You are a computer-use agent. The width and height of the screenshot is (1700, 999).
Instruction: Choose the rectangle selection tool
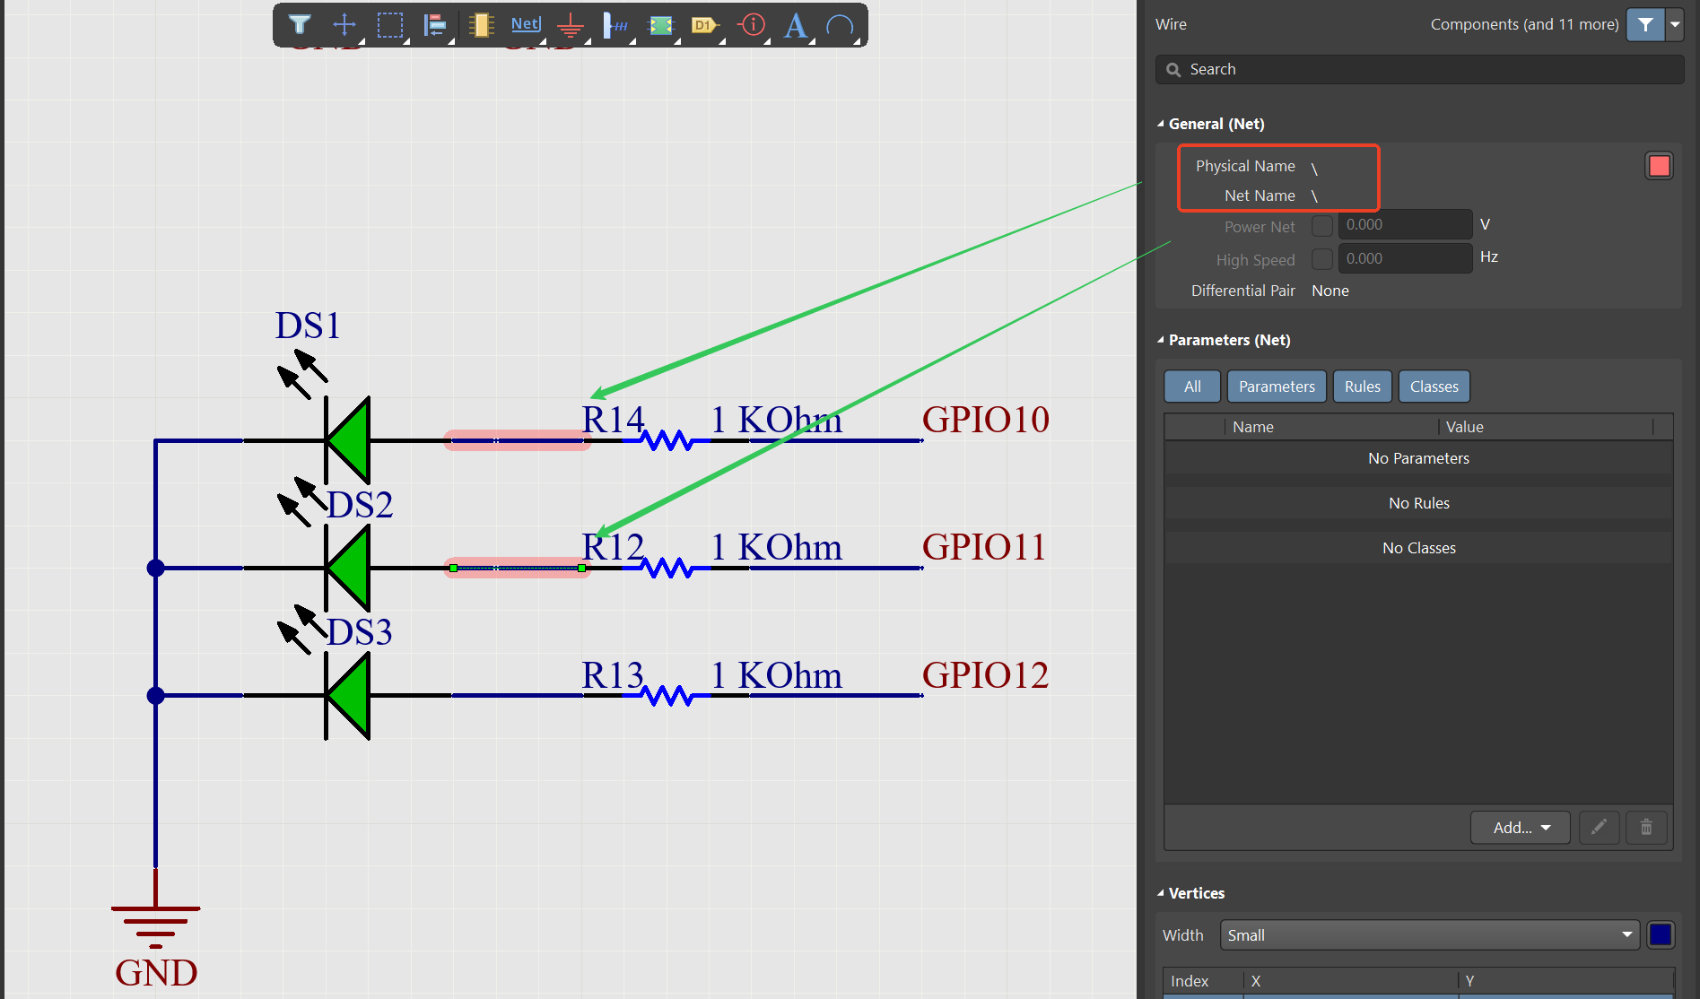(390, 25)
